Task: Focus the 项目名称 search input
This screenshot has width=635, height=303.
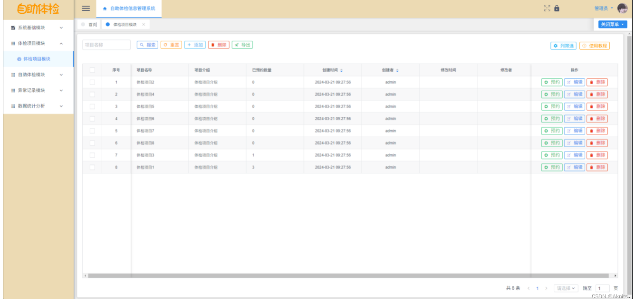Action: point(106,45)
